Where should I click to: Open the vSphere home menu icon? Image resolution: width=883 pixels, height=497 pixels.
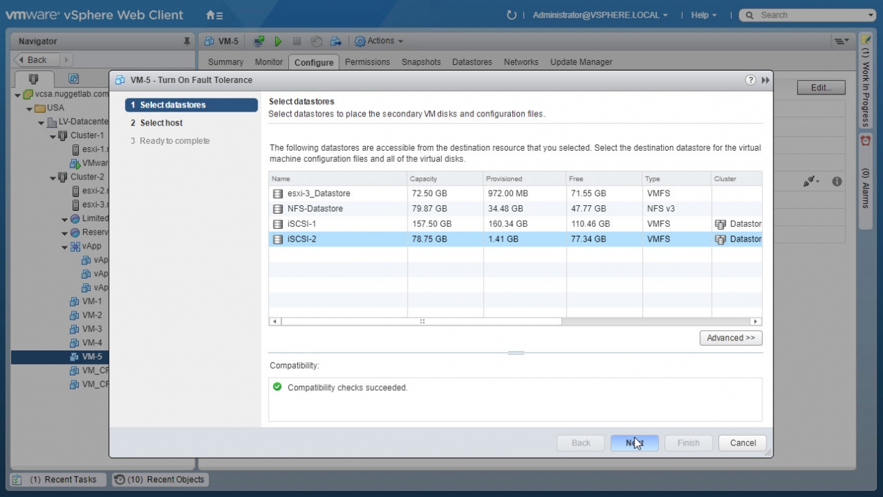(x=214, y=15)
